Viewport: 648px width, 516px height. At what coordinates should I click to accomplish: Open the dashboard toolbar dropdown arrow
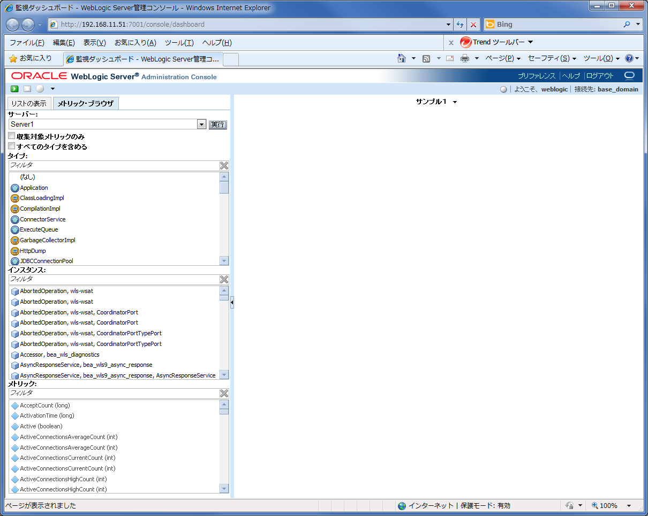[x=52, y=89]
